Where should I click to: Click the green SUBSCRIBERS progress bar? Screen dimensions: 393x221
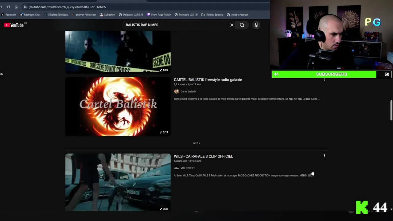click(x=332, y=74)
